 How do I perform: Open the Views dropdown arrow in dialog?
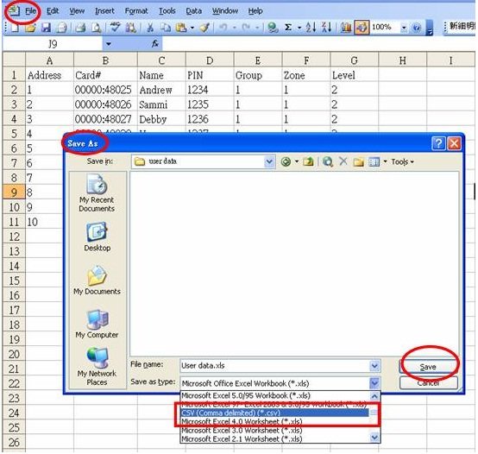tap(385, 161)
